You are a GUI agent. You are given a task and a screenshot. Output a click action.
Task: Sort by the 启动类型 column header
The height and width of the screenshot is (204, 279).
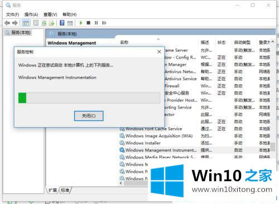point(242,42)
